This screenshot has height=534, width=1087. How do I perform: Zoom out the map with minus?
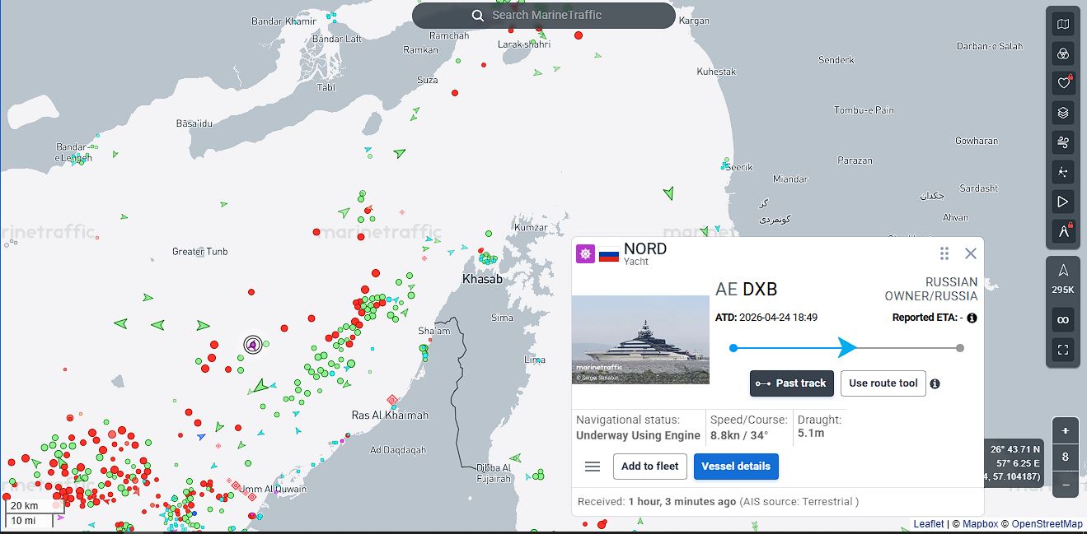(1066, 485)
